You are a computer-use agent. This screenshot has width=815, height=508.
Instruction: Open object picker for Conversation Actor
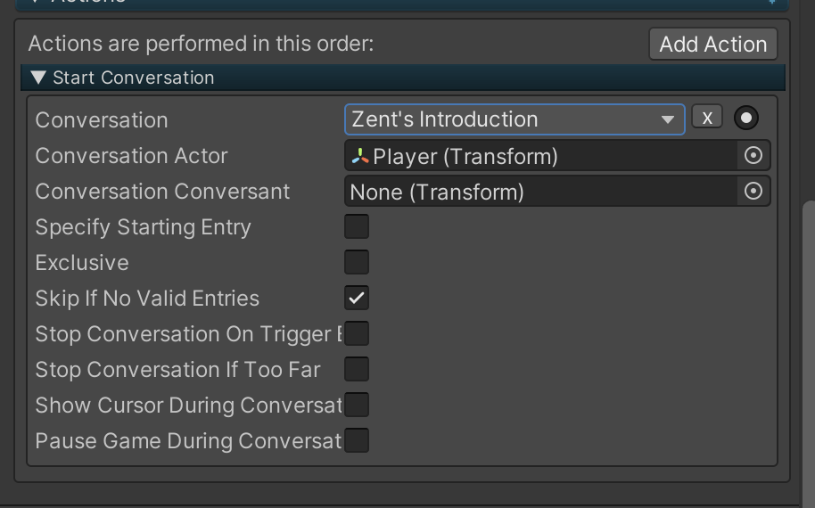coord(753,155)
